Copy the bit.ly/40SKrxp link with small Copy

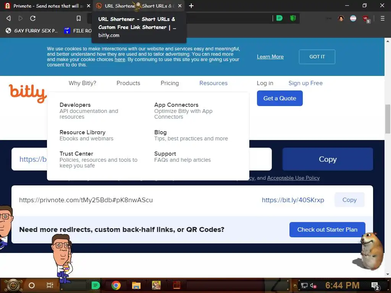(349, 200)
